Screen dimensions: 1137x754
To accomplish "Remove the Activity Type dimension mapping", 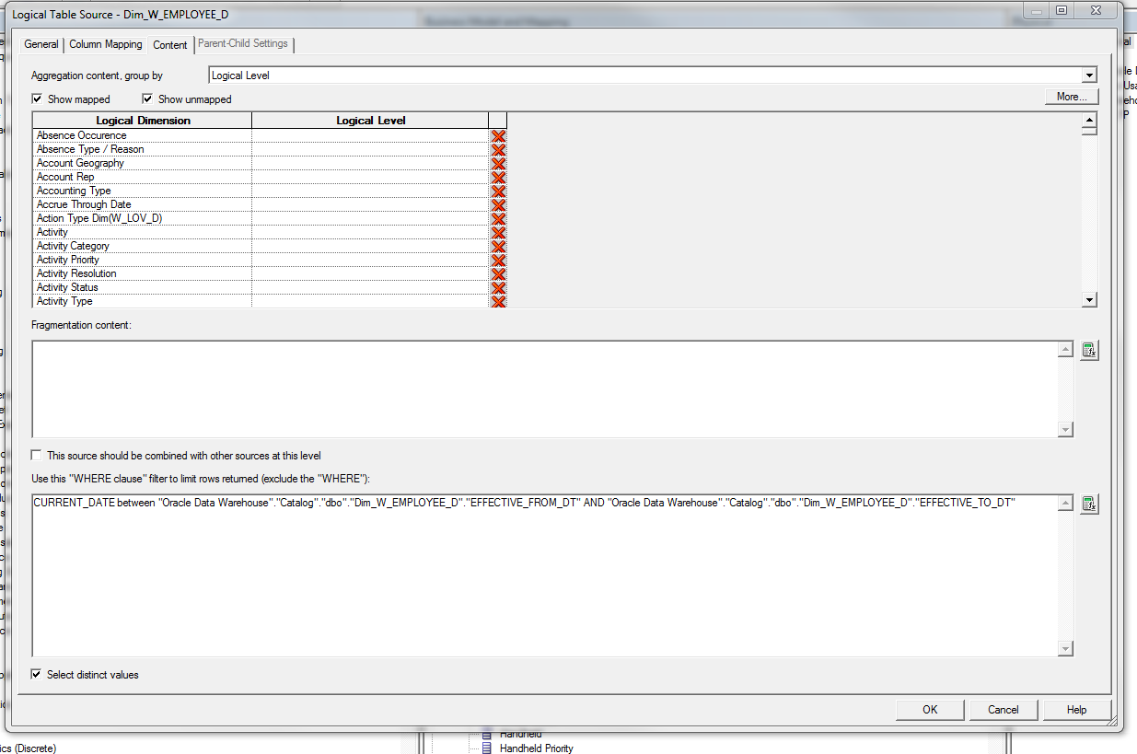I will tap(498, 300).
